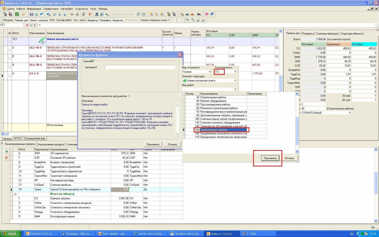Tick the checkbox for estimate row 1
This screenshot has width=379, height=237.
pyautogui.click(x=10, y=50)
